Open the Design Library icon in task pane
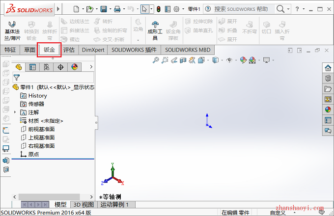 [x=328, y=78]
